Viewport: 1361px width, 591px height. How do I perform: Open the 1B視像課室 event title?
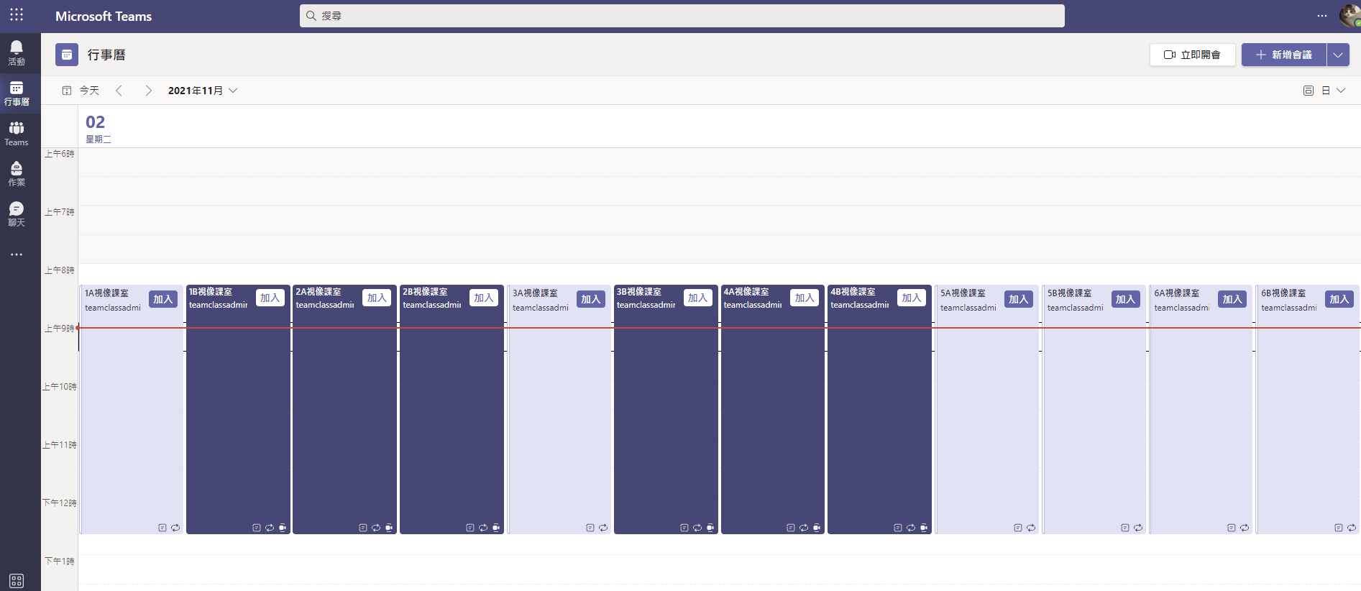(x=211, y=292)
